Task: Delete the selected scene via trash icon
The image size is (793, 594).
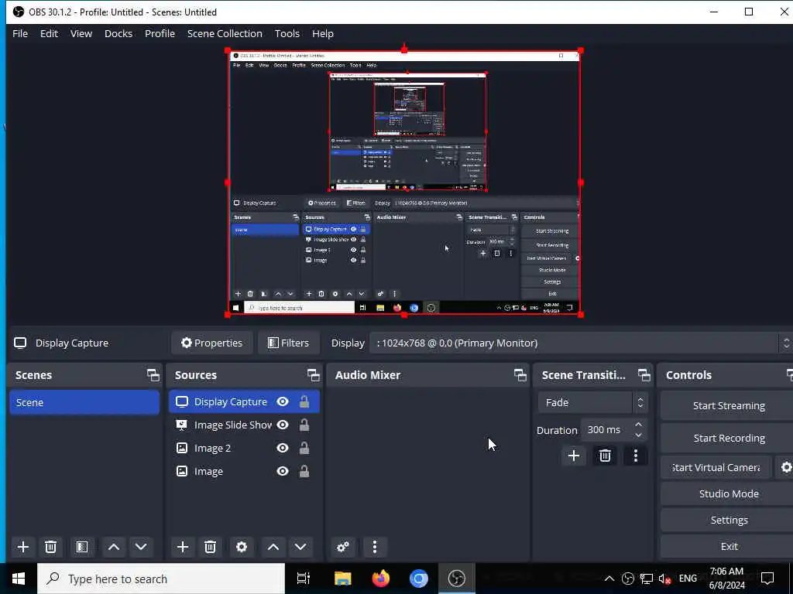Action: [x=50, y=547]
